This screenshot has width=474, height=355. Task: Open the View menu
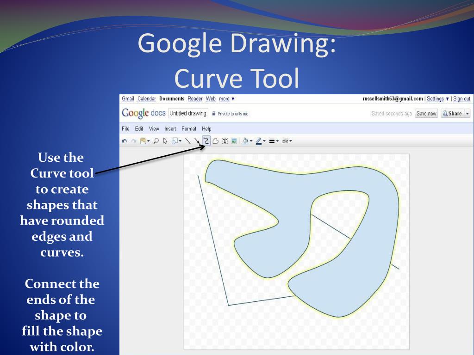pos(154,129)
